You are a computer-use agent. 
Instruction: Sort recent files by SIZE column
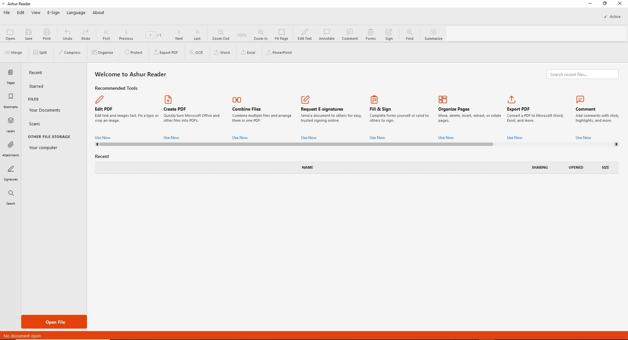(x=605, y=167)
